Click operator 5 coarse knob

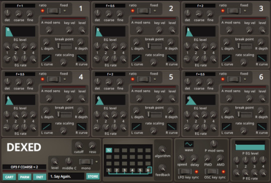coord(109,81)
